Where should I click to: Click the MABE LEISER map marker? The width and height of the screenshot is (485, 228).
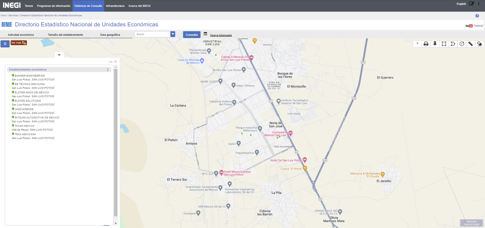[220, 81]
